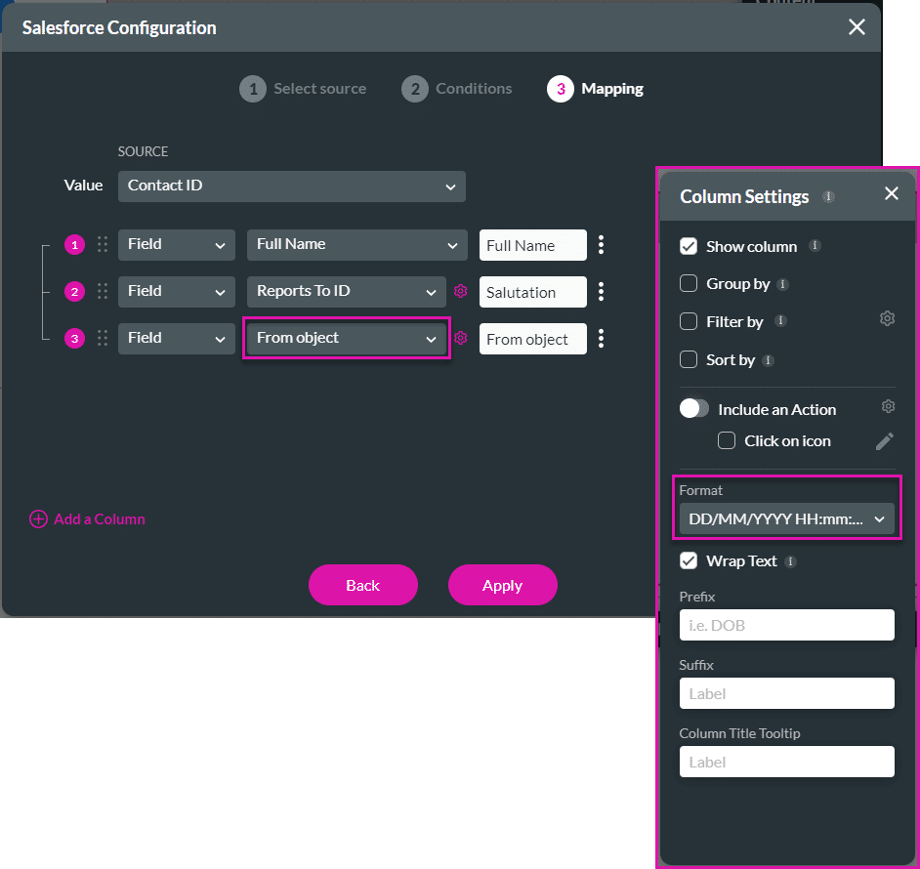Viewport: 920px width, 869px height.
Task: Open three-dot menu for Salutation row
Action: (x=602, y=291)
